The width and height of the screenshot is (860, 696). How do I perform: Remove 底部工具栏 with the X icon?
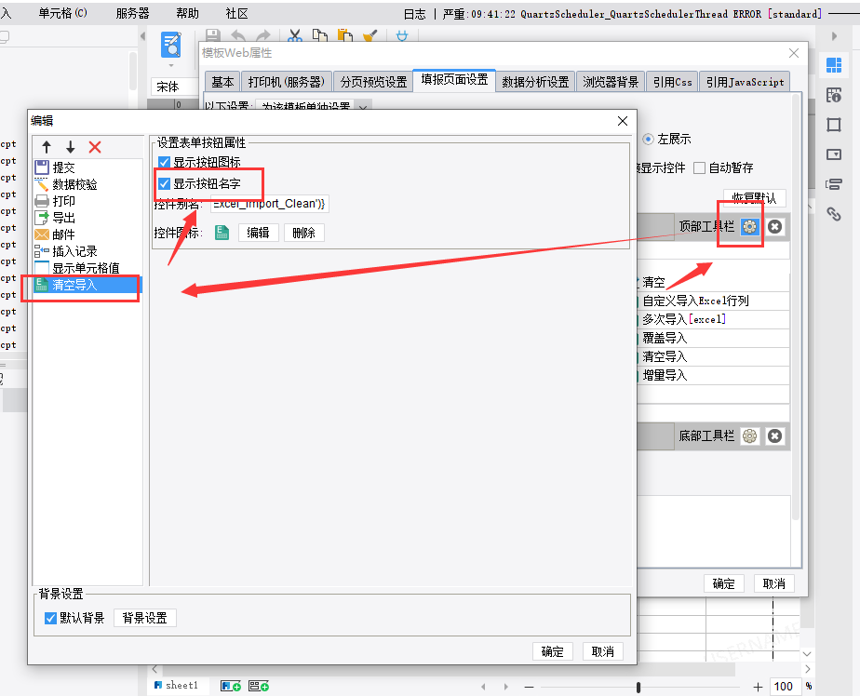774,436
